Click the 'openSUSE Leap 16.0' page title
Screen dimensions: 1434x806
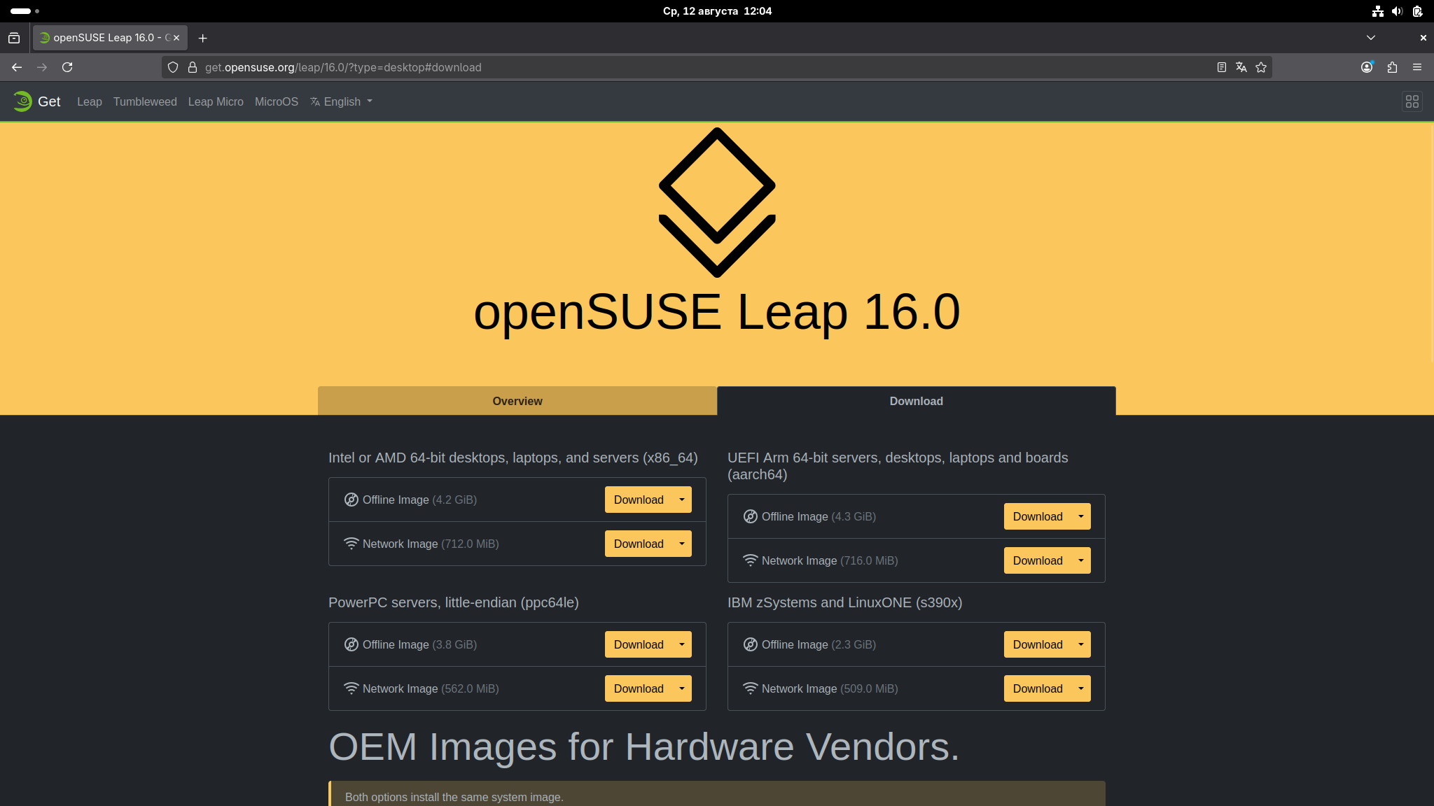(717, 311)
